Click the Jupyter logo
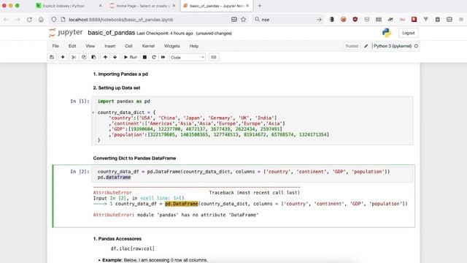This screenshot has height=263, width=467. [66, 32]
